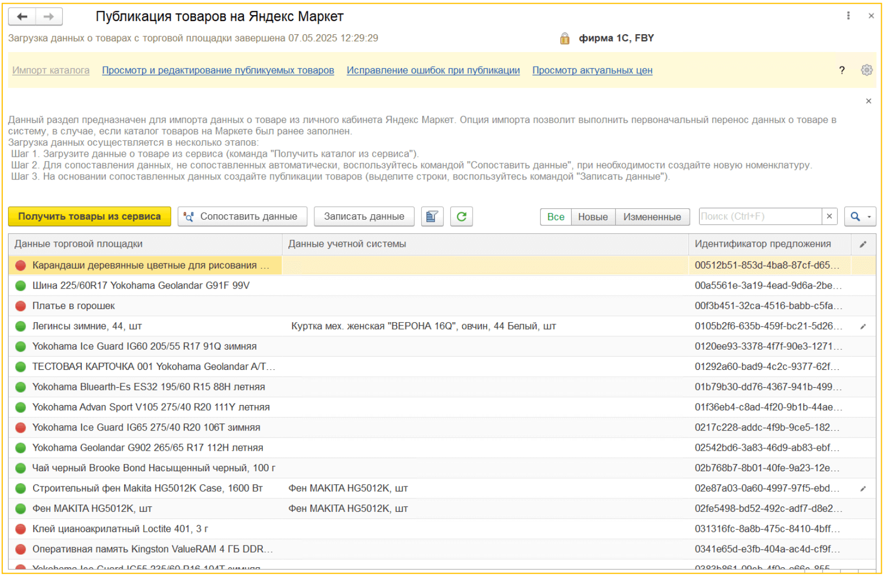Clear the search field with X button
The width and height of the screenshot is (885, 577).
829,216
